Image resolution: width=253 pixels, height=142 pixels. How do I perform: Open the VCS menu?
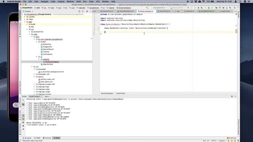pos(98,2)
